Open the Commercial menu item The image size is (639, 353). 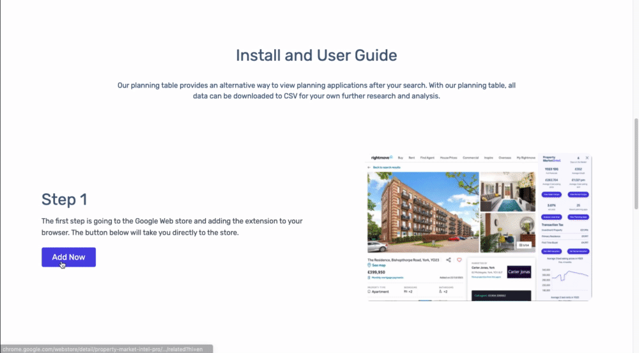tap(470, 157)
